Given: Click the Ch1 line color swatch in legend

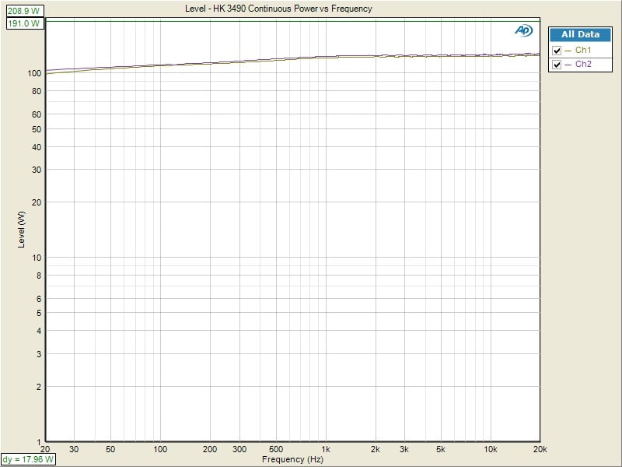Looking at the screenshot, I should click(x=568, y=51).
